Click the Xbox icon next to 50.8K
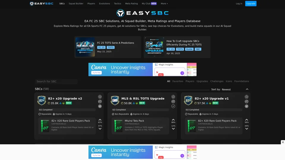This screenshot has width=285, height=160. 137,103
